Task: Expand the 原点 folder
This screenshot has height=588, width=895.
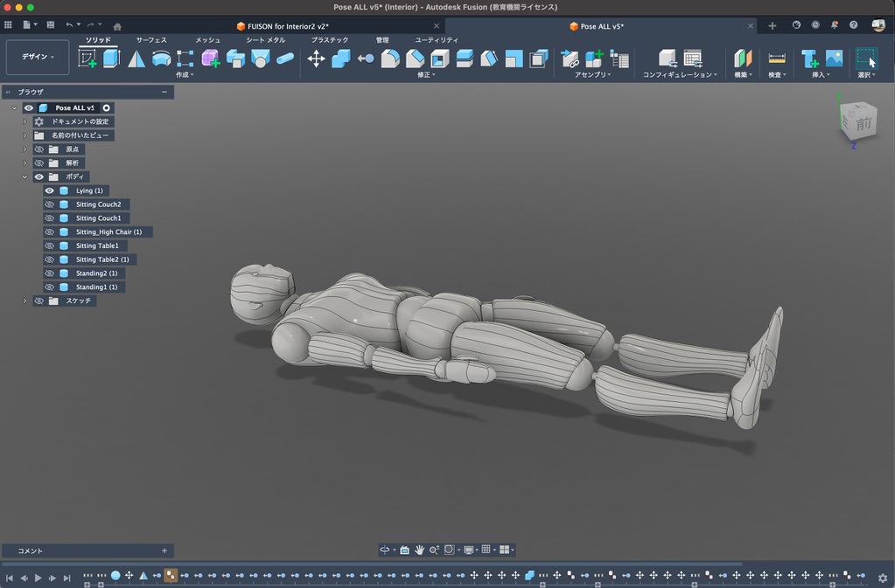Action: click(24, 149)
